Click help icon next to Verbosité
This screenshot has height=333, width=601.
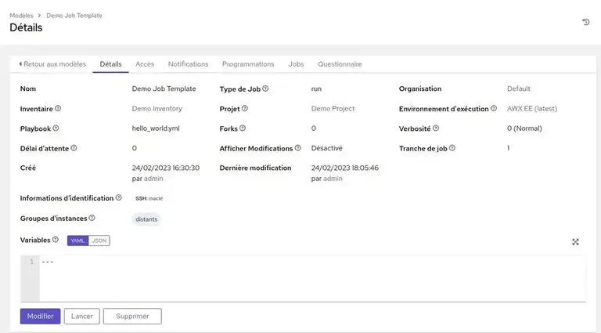pos(436,128)
